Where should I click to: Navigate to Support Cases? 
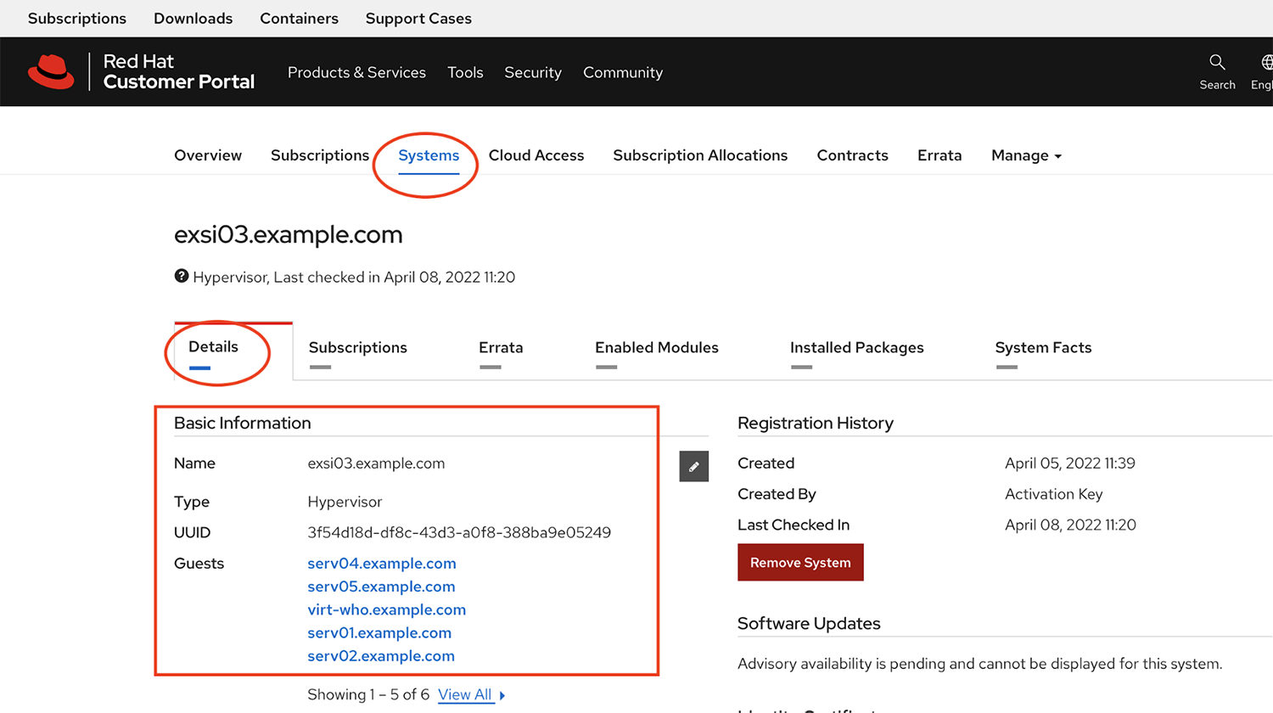tap(418, 18)
